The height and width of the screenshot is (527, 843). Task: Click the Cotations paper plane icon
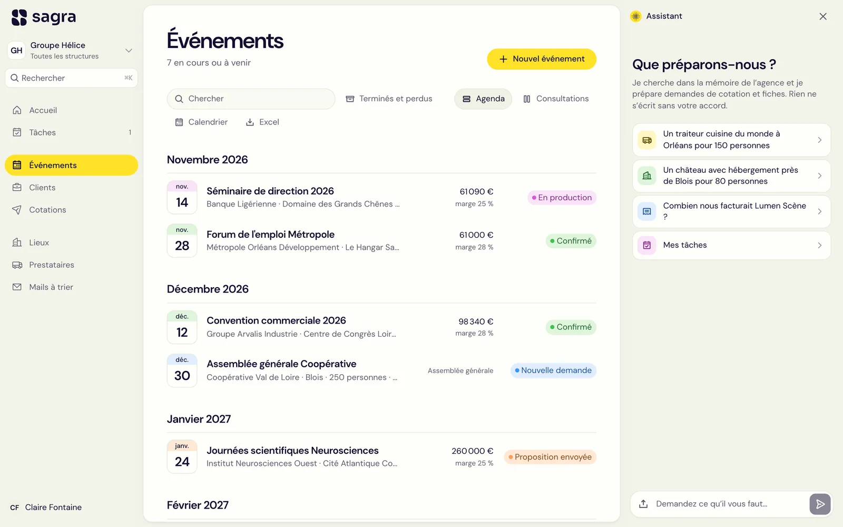pos(17,210)
